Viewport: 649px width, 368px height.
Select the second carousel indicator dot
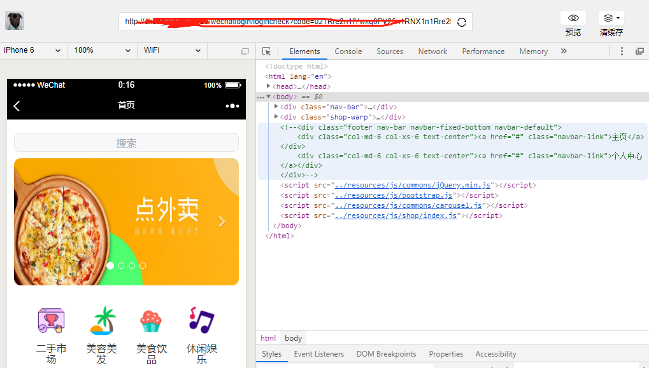121,266
